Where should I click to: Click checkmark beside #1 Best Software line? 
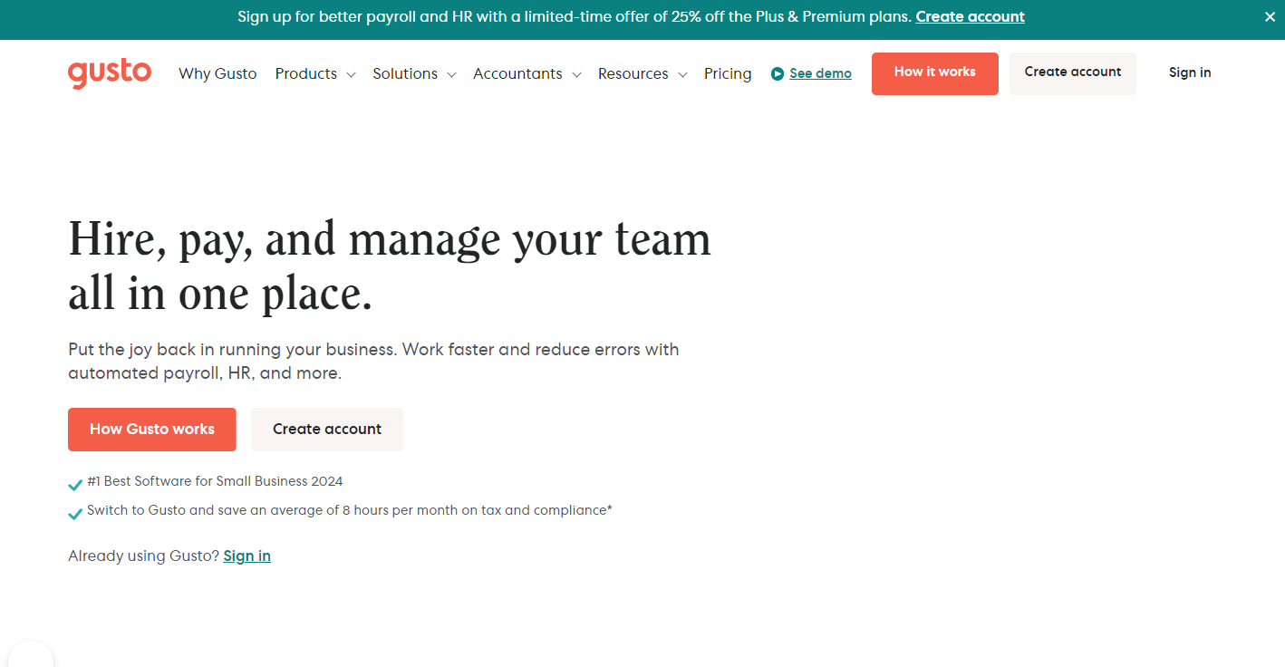[x=75, y=485]
